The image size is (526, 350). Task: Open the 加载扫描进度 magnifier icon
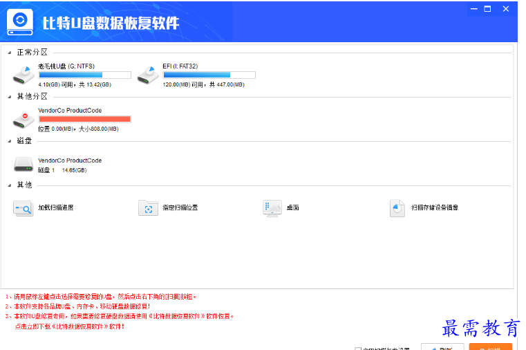click(x=23, y=208)
